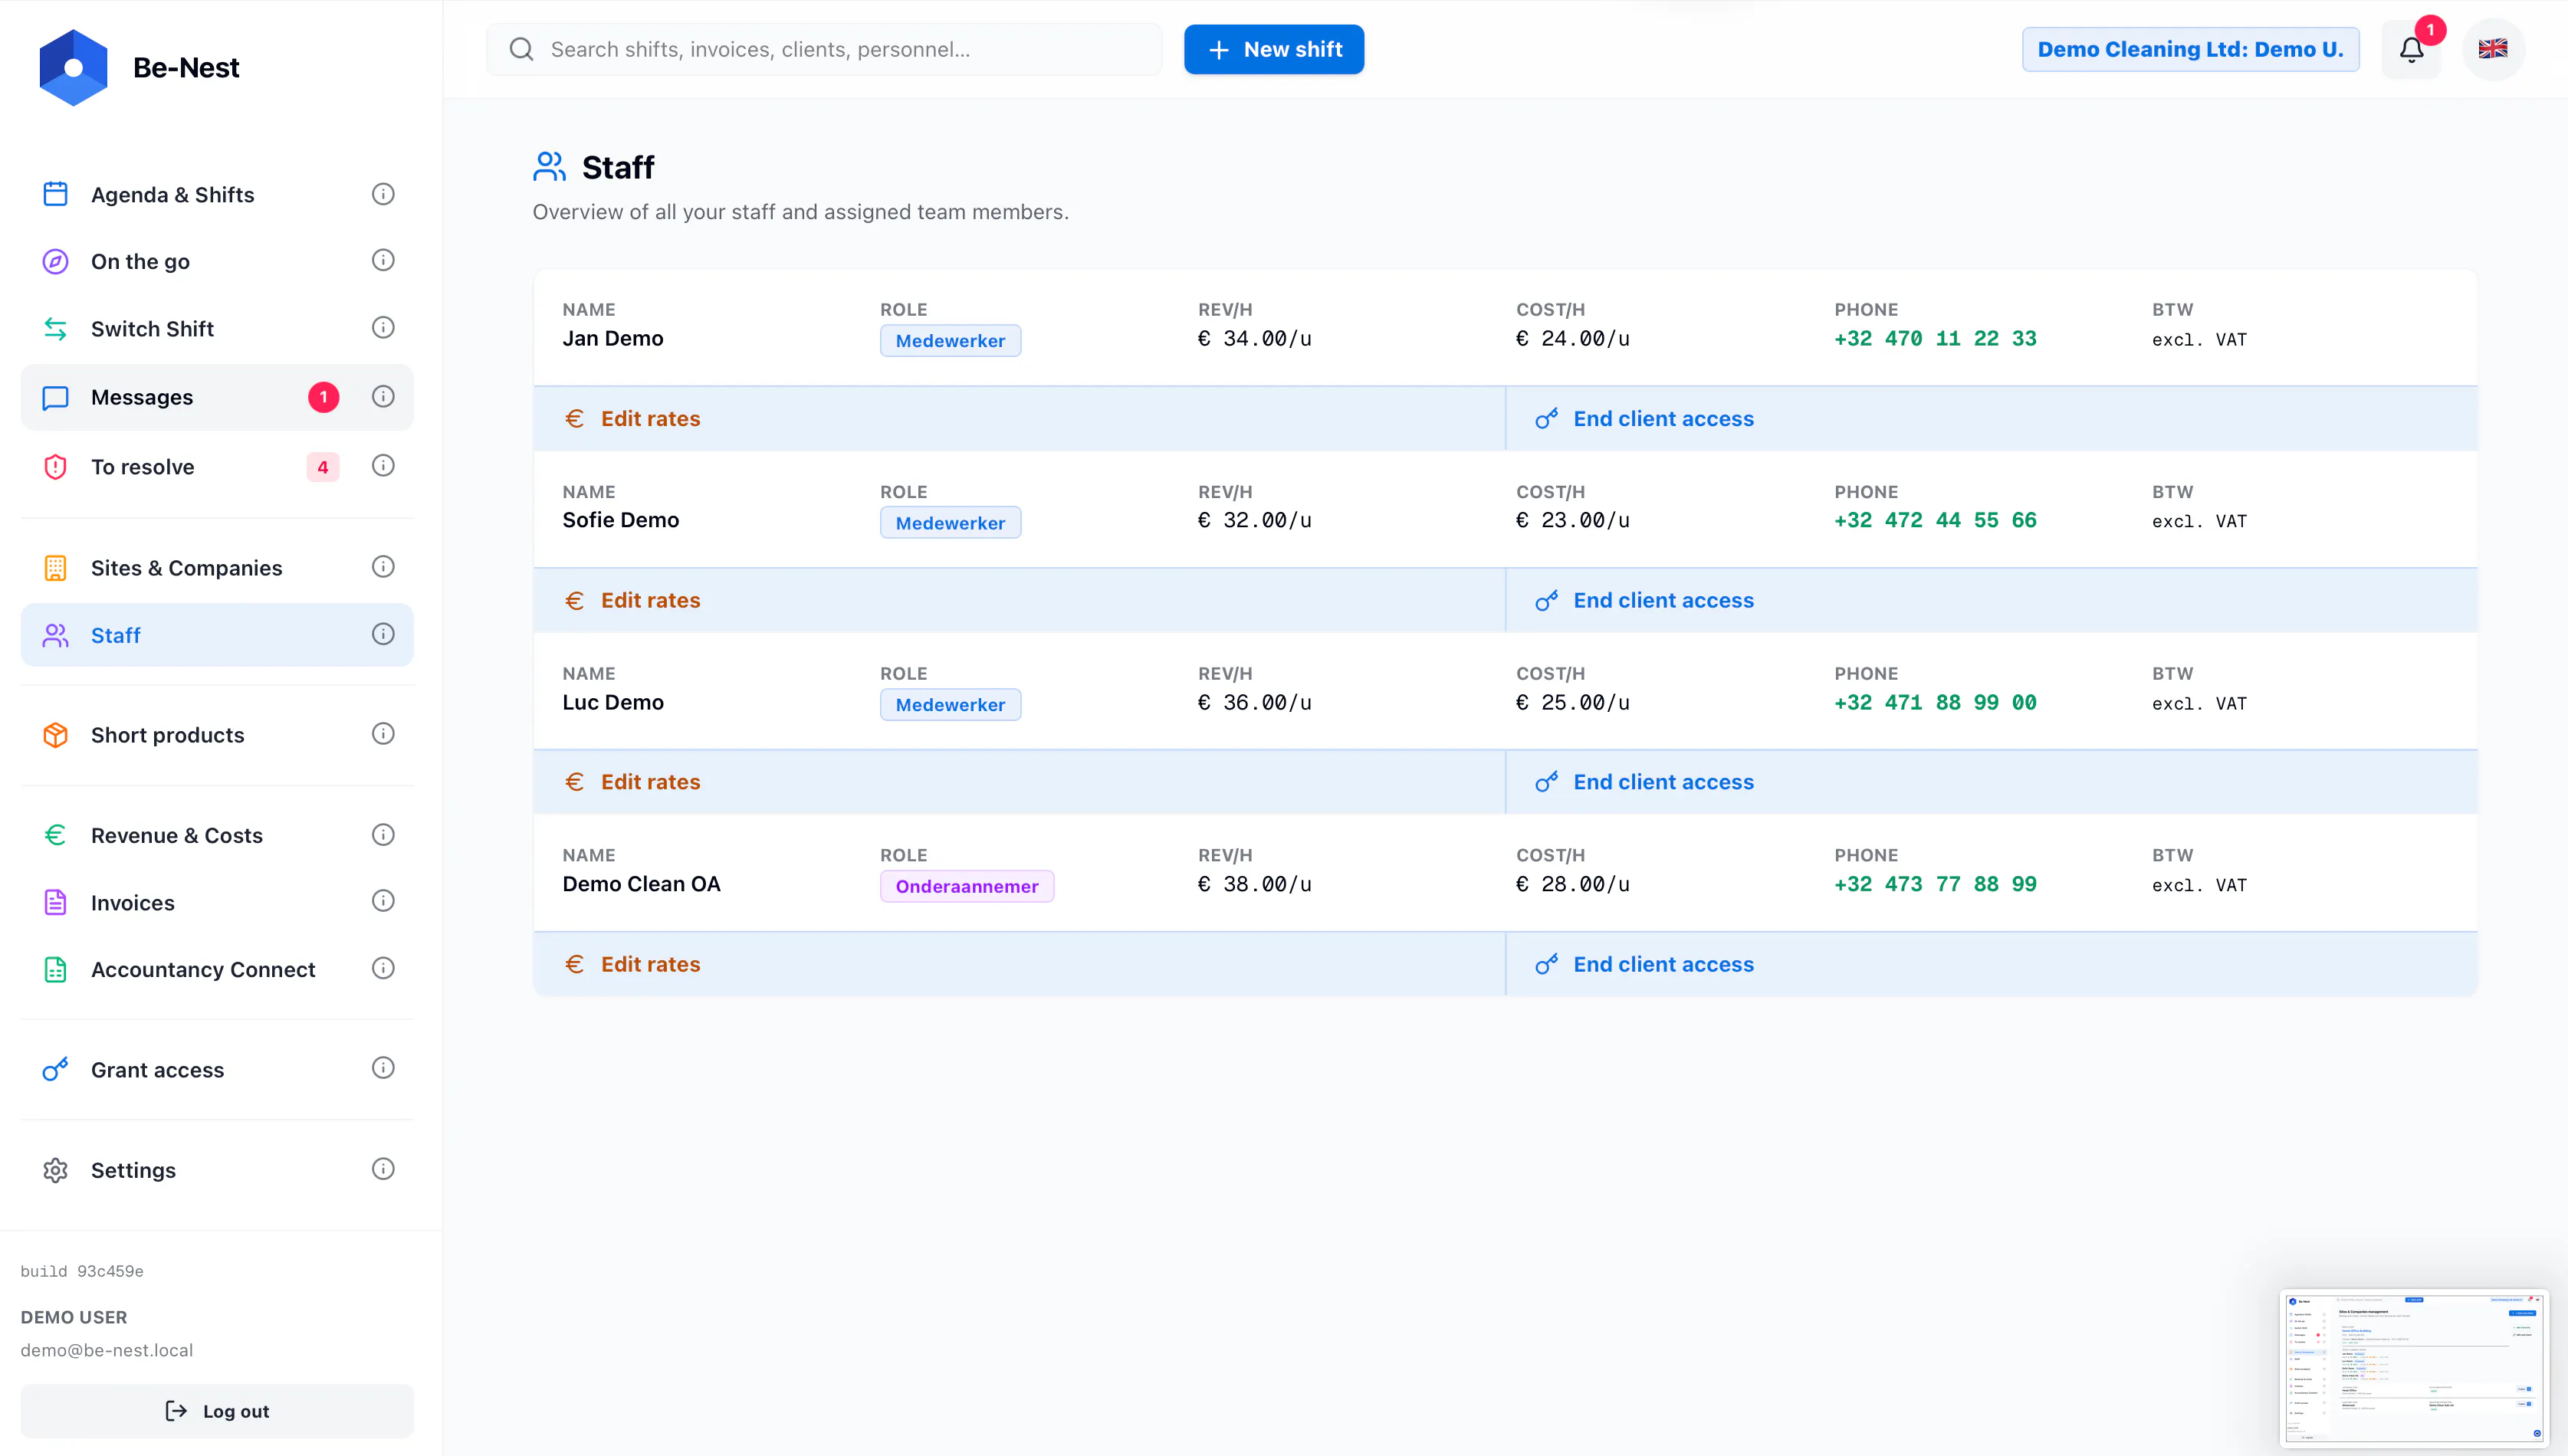Focus the search shifts, invoices input
The height and width of the screenshot is (1456, 2568).
point(824,49)
